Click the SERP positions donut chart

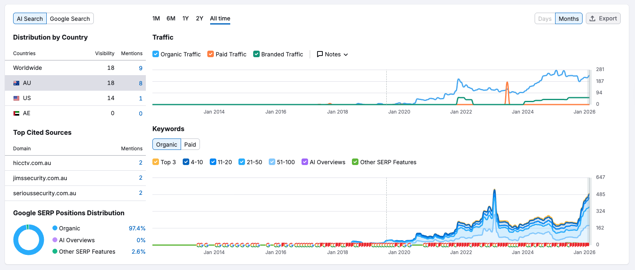point(28,240)
